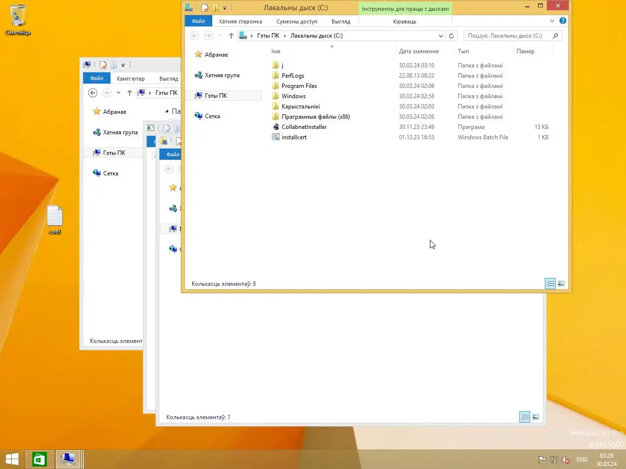Click the 13 КБ size value

[541, 127]
